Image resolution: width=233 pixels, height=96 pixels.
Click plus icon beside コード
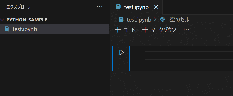click(x=118, y=30)
